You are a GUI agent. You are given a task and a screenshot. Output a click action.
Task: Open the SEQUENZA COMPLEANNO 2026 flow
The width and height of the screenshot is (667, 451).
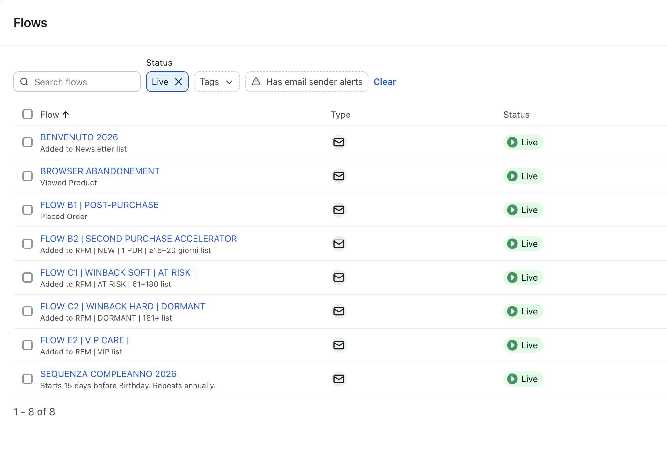[x=108, y=374]
